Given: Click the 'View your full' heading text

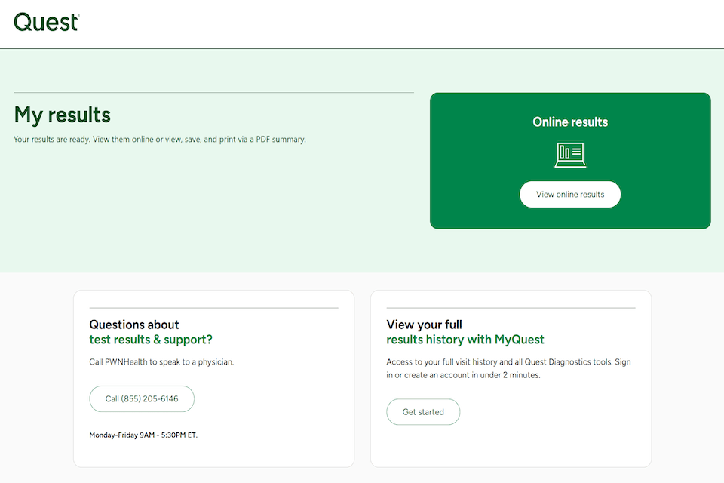Looking at the screenshot, I should coord(425,325).
